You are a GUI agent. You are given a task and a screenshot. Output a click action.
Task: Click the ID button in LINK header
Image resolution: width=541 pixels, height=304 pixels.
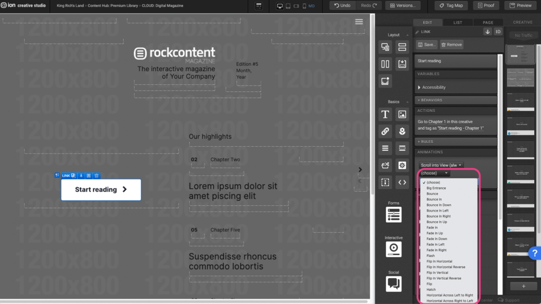[x=498, y=32]
